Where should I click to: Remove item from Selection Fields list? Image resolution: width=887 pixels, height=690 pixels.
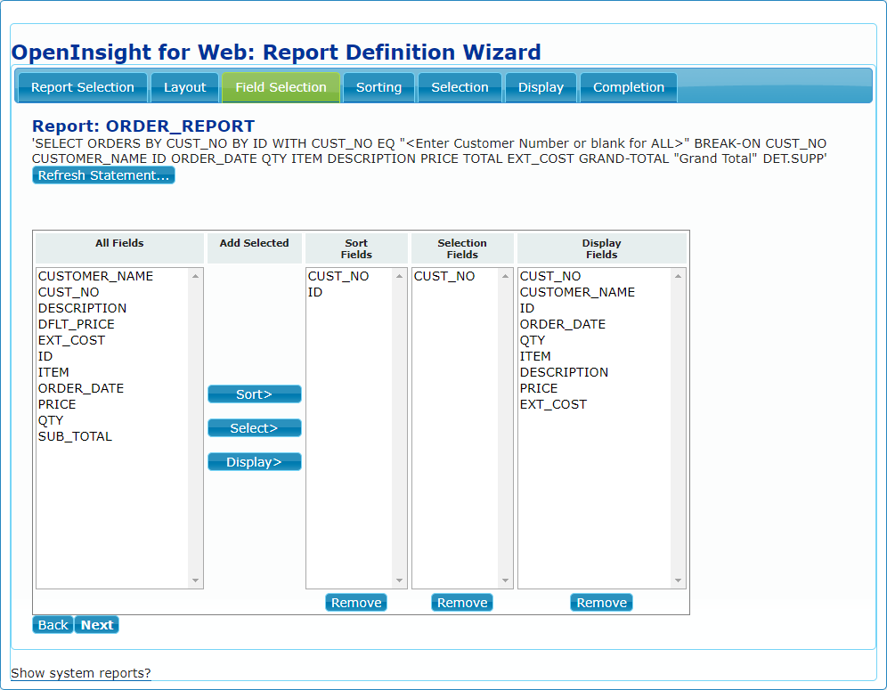point(462,603)
